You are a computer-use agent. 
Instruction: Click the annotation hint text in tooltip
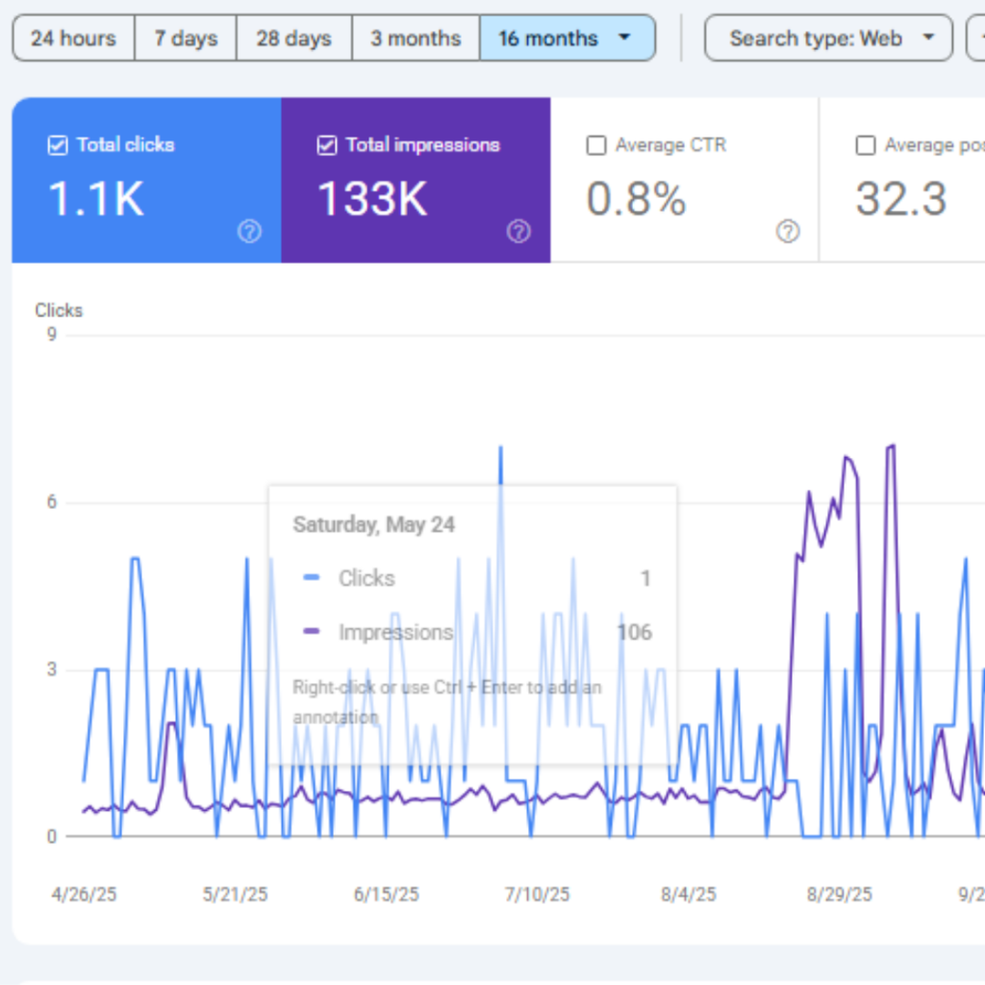click(446, 702)
